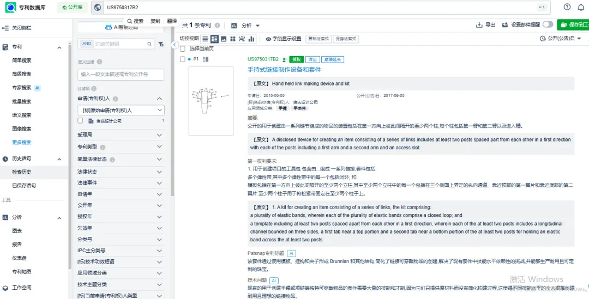Switch to detailed list view icon

click(214, 39)
